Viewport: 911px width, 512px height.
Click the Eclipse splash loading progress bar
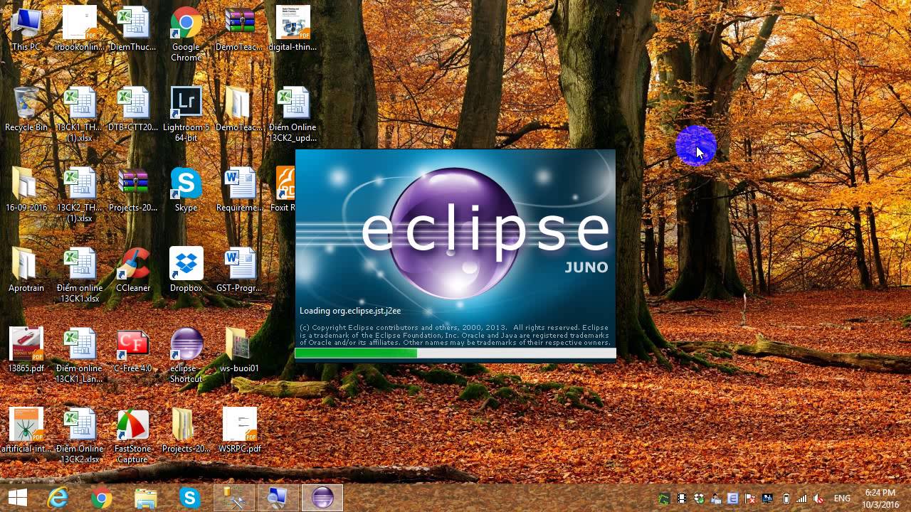[455, 353]
